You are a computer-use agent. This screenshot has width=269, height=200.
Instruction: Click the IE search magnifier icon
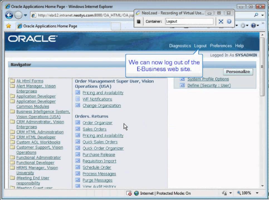[256, 15]
